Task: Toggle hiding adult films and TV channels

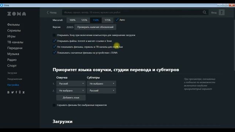Action: tap(54, 47)
